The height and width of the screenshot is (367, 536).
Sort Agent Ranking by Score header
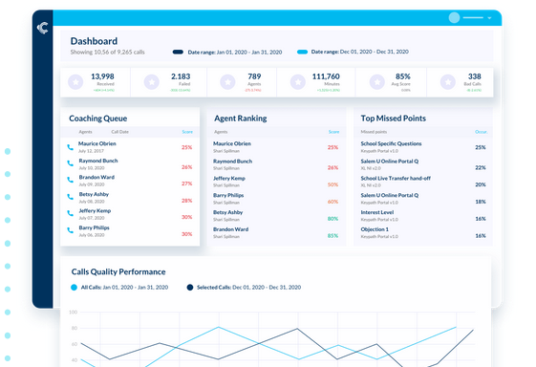[333, 132]
